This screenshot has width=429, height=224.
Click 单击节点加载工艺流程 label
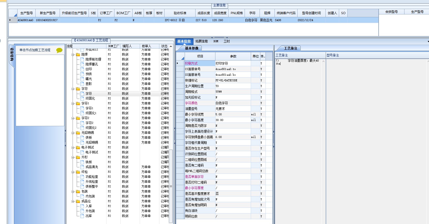pyautogui.click(x=35, y=50)
